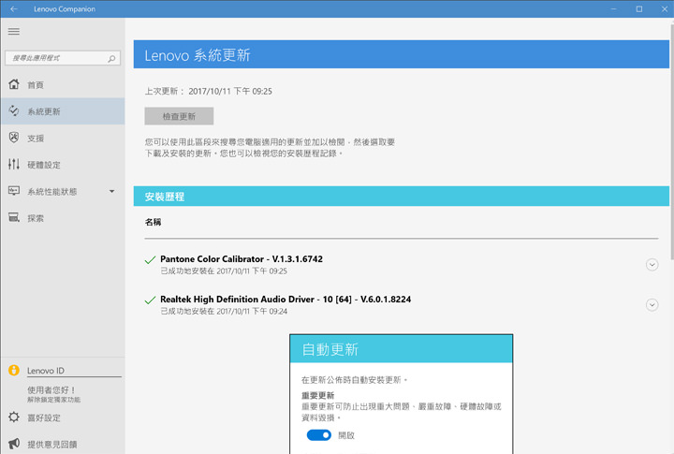Click the search magnifier icon
Screen dimensions: 674x454
click(x=112, y=58)
